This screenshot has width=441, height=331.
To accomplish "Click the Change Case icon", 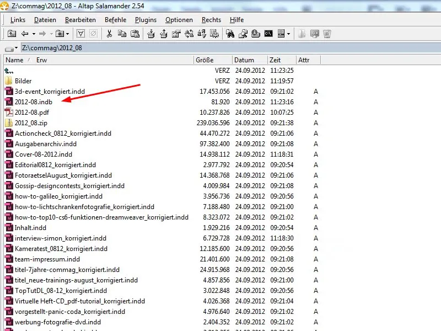I will 202,34.
